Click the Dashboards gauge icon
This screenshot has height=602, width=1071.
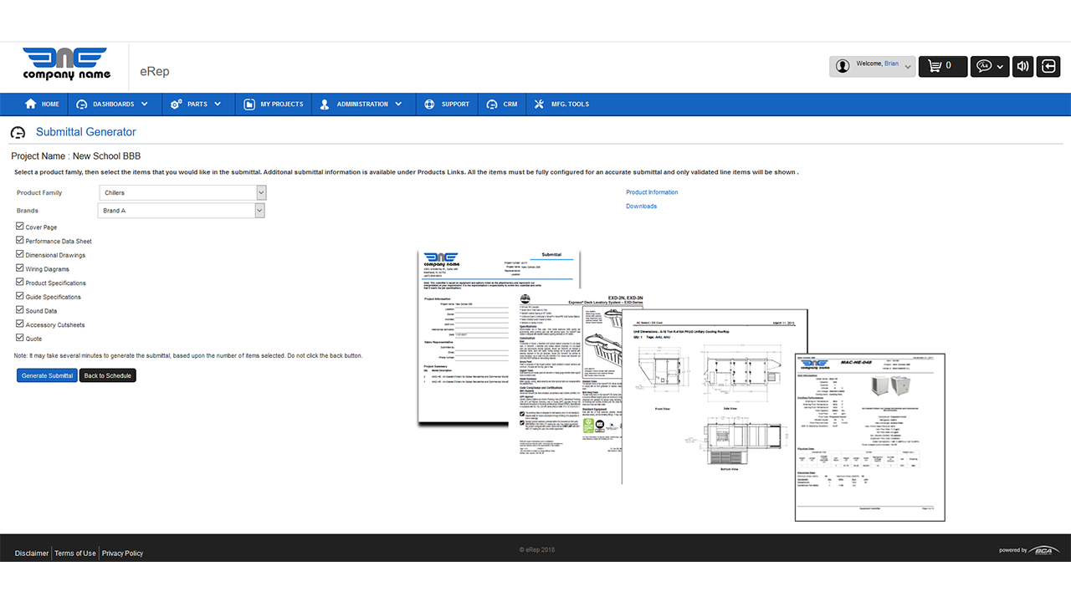pos(81,105)
